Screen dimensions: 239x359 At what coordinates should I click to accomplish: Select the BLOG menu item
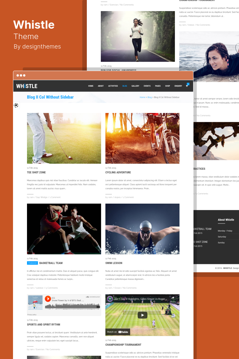125,86
